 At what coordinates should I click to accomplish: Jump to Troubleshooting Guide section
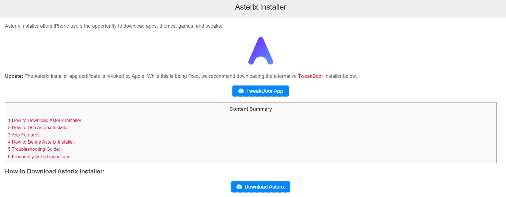(x=34, y=149)
